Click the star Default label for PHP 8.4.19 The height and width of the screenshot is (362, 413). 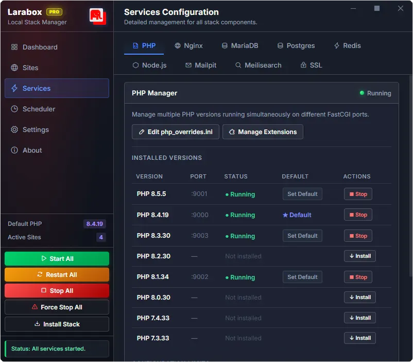pos(297,215)
